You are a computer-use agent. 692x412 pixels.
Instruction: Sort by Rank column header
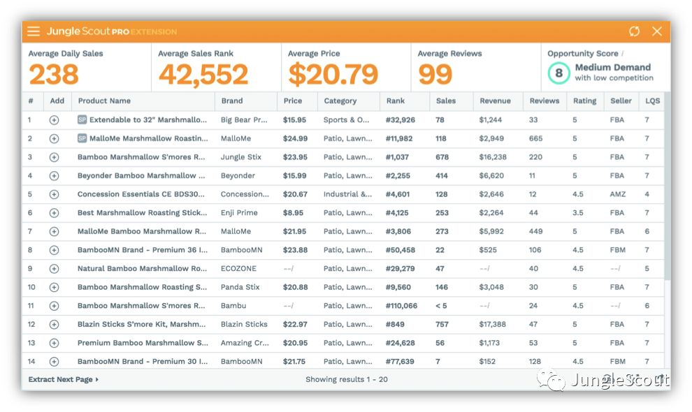tap(396, 101)
